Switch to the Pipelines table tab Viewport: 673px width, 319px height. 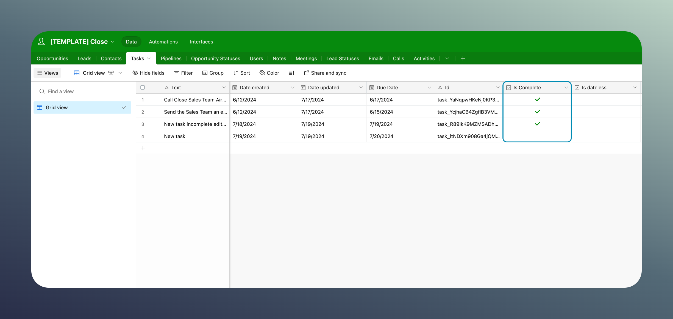pyautogui.click(x=171, y=58)
